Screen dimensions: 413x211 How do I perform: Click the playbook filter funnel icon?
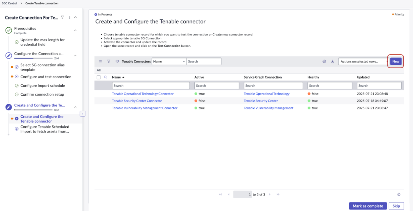tap(62, 18)
